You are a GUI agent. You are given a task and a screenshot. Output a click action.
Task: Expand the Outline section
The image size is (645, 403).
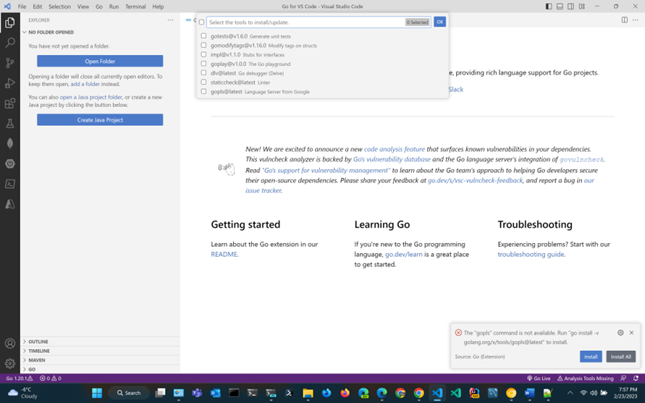pyautogui.click(x=100, y=342)
